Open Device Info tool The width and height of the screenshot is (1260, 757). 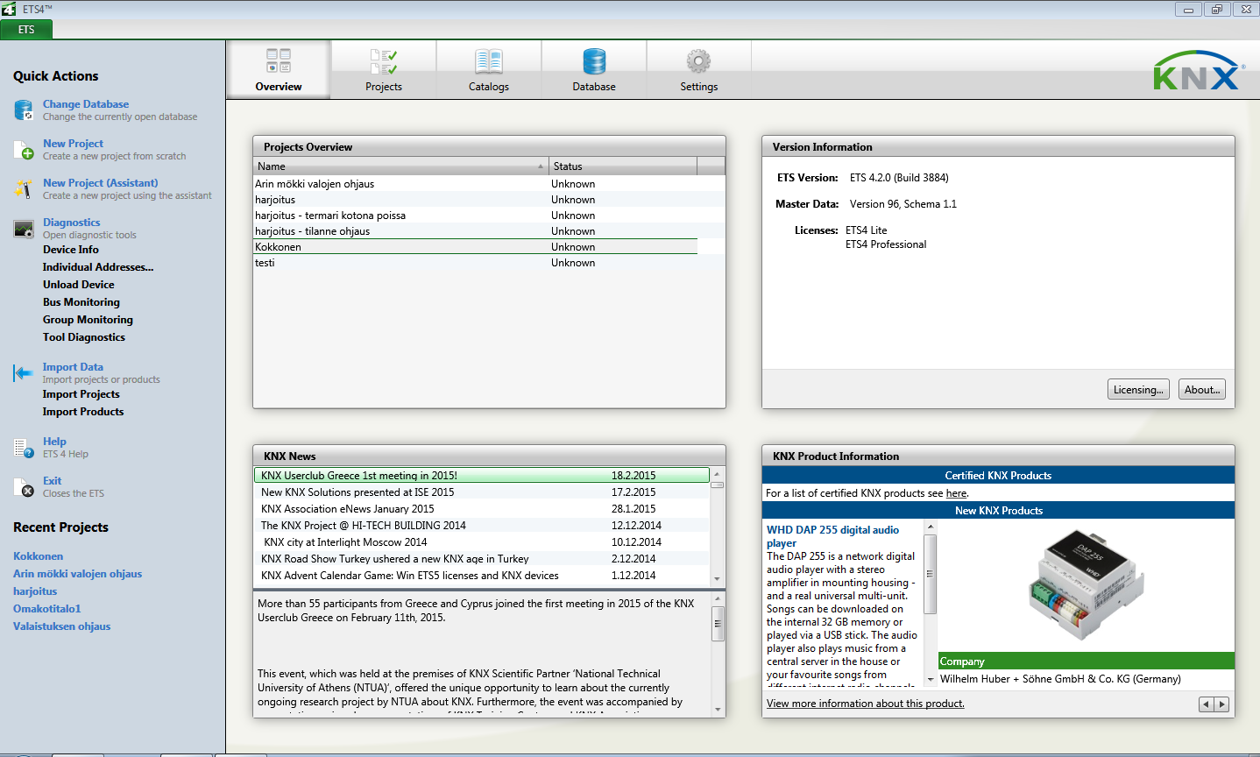coord(71,250)
